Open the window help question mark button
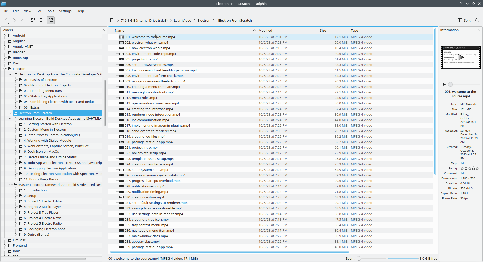This screenshot has height=262, width=483. point(461,4)
